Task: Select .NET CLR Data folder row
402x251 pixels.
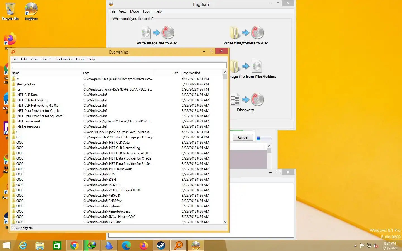Action: point(117,95)
